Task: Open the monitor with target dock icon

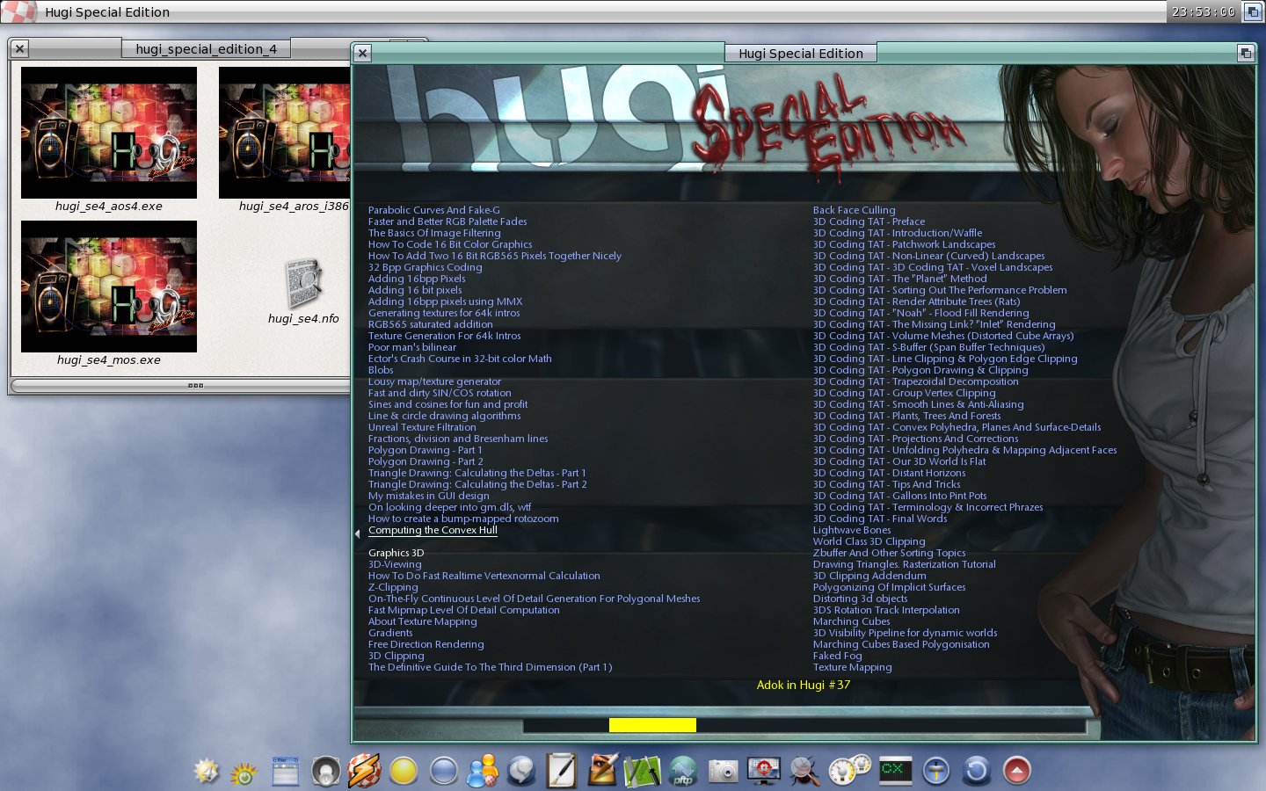Action: click(x=763, y=771)
